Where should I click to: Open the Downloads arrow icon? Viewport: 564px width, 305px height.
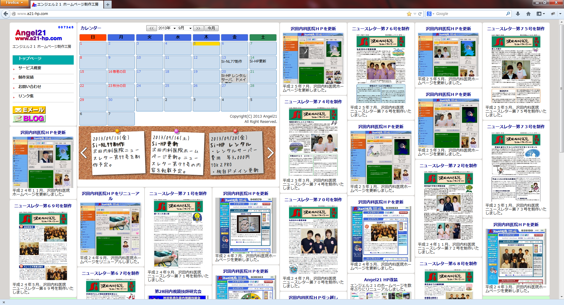[x=518, y=14]
